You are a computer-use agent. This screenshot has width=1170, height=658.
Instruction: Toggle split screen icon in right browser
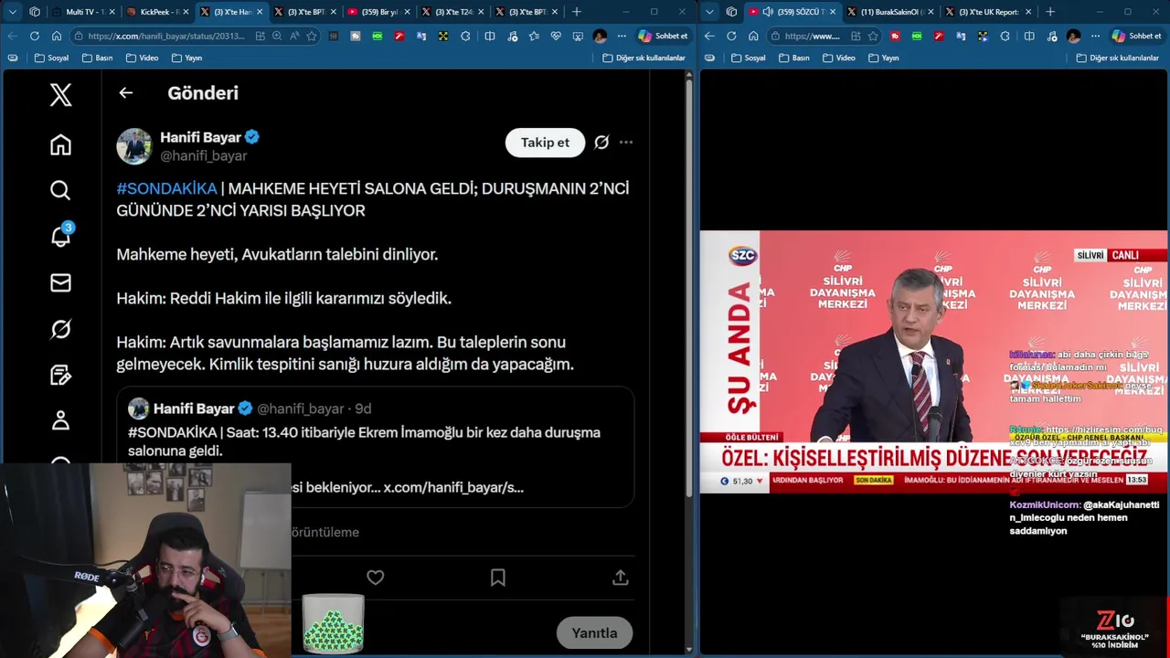(1029, 36)
